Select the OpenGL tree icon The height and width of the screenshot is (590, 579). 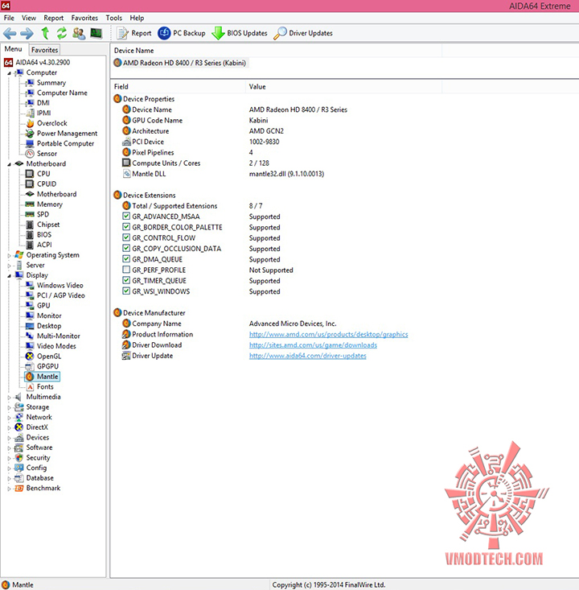point(30,357)
